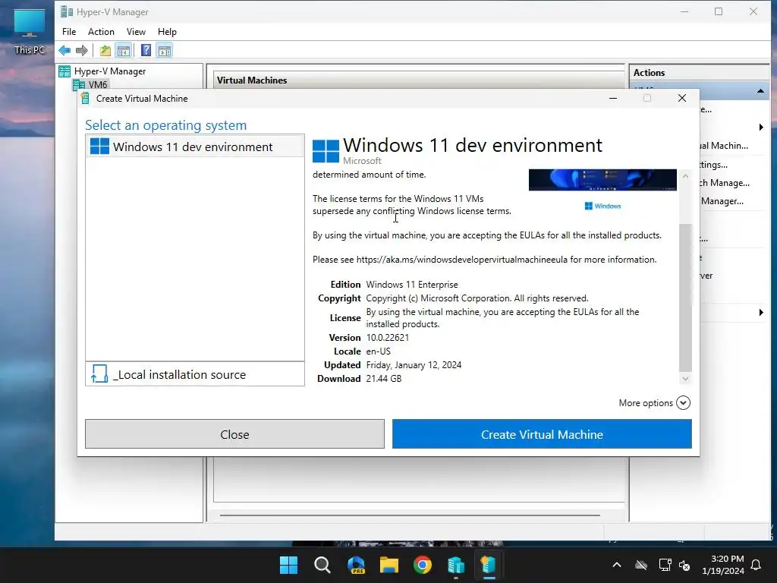Open the Help menu

pos(167,32)
